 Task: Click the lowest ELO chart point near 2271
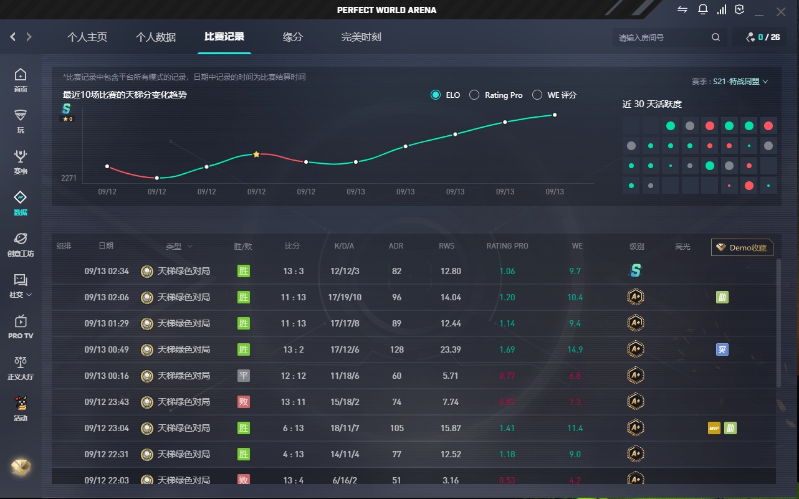point(157,178)
